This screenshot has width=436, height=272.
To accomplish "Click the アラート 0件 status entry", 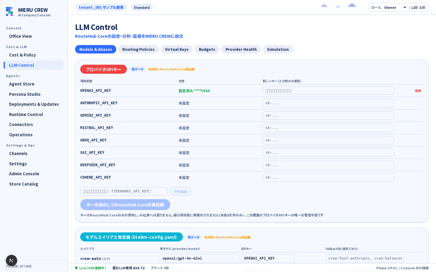I will [x=160, y=268].
